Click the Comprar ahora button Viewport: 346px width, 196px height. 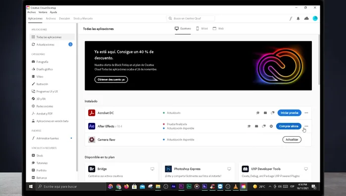pos(289,126)
